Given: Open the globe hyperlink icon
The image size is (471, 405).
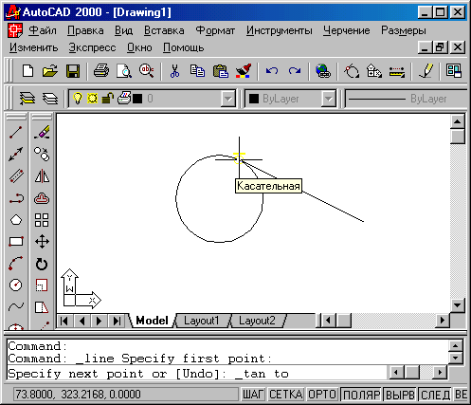Looking at the screenshot, I should coord(323,71).
